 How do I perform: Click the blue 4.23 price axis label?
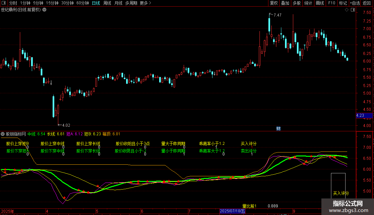coord(364,116)
